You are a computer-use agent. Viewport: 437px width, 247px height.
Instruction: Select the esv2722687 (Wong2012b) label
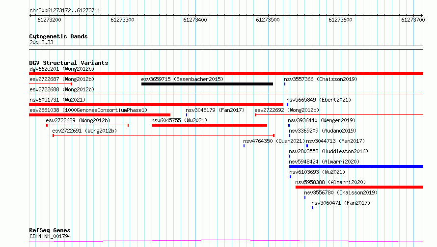click(62, 79)
